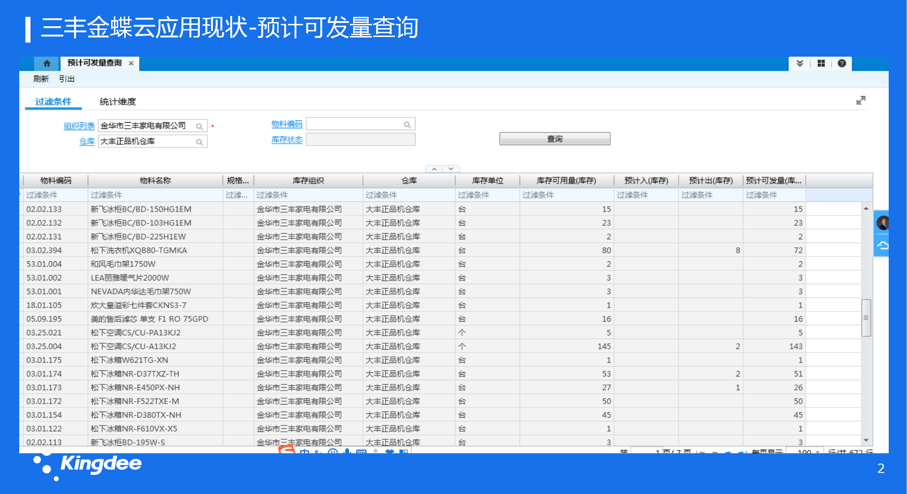Image resolution: width=907 pixels, height=494 pixels.
Task: Focus the filter box under 库存可用量 column
Action: coord(567,195)
